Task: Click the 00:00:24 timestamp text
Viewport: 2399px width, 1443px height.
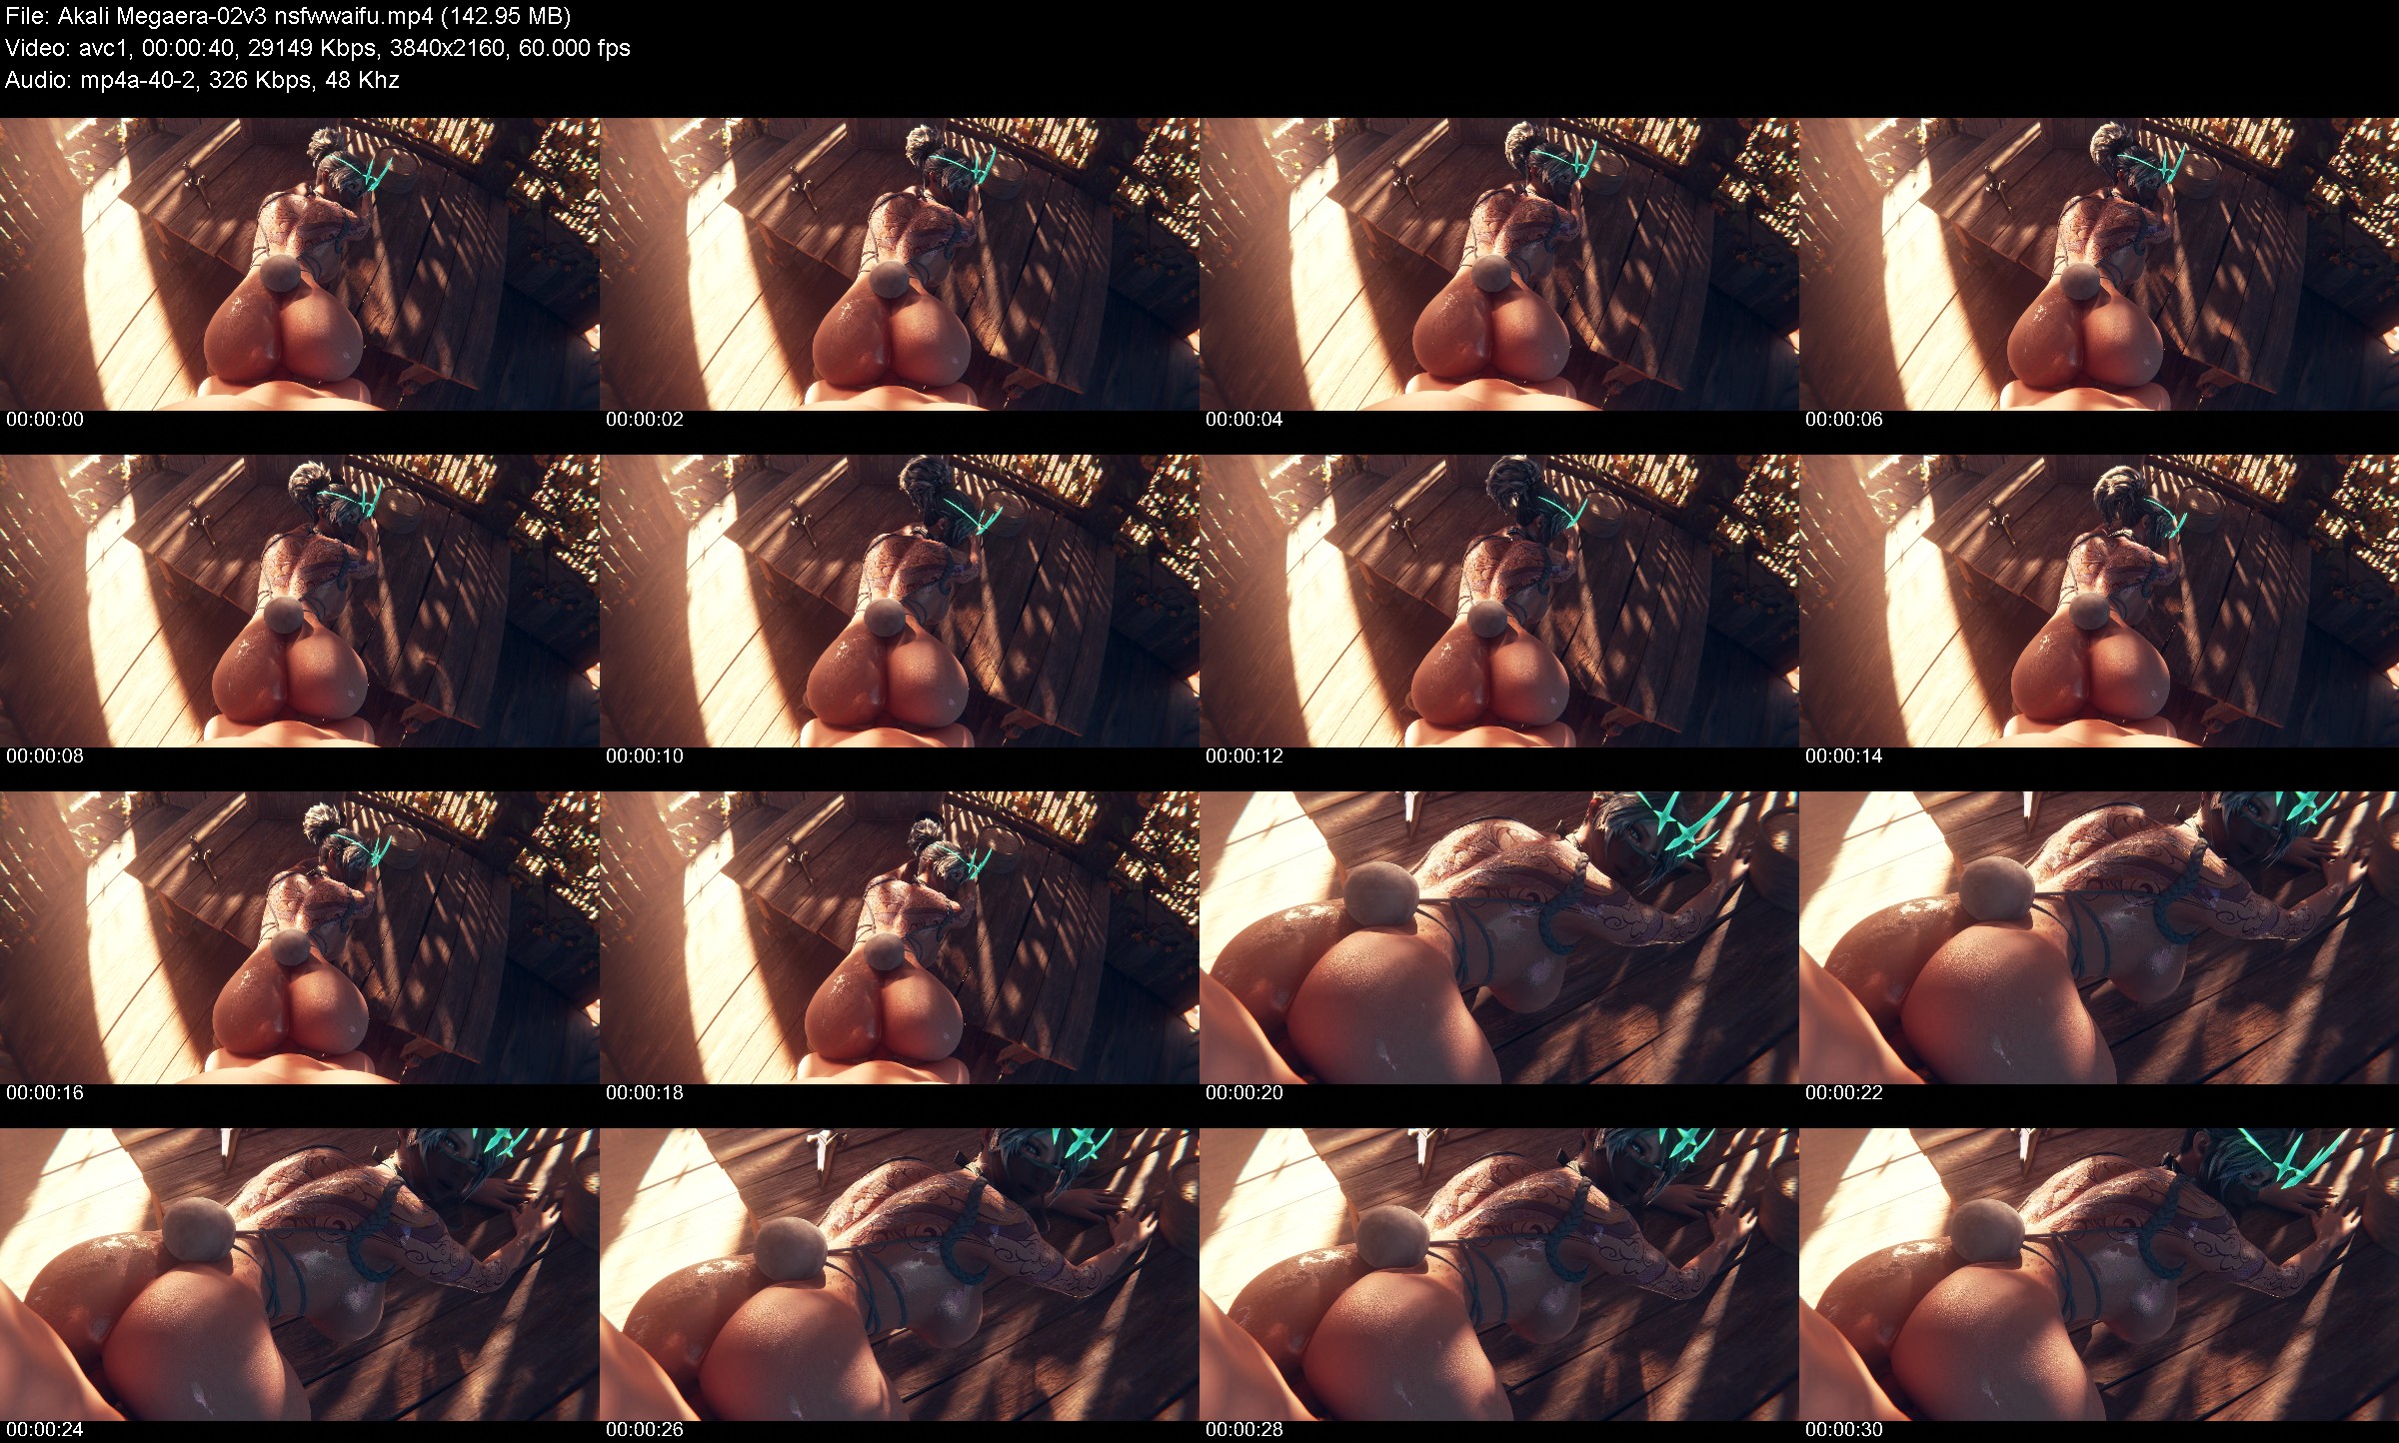Action: click(45, 1430)
